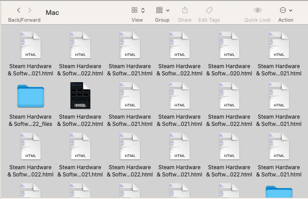308x199 pixels.
Task: Click the "& Softw...22_files" folder name
Action: coord(30,124)
